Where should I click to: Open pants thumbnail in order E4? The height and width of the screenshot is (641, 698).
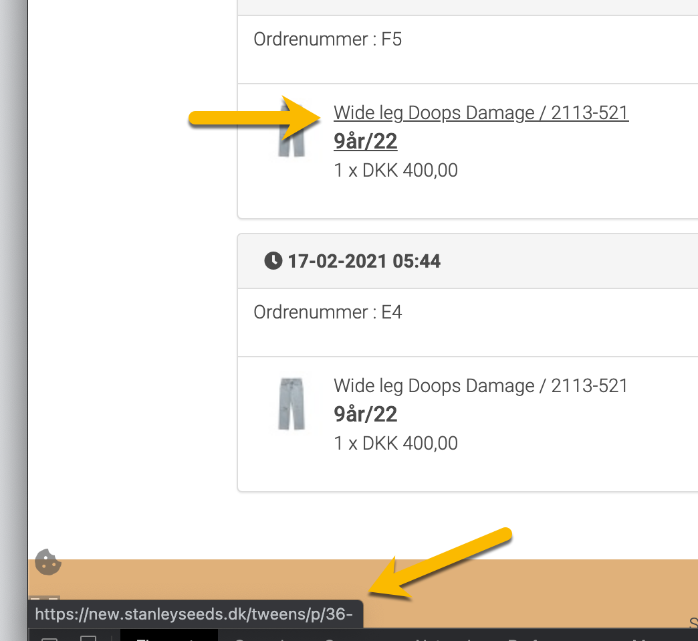pos(292,404)
